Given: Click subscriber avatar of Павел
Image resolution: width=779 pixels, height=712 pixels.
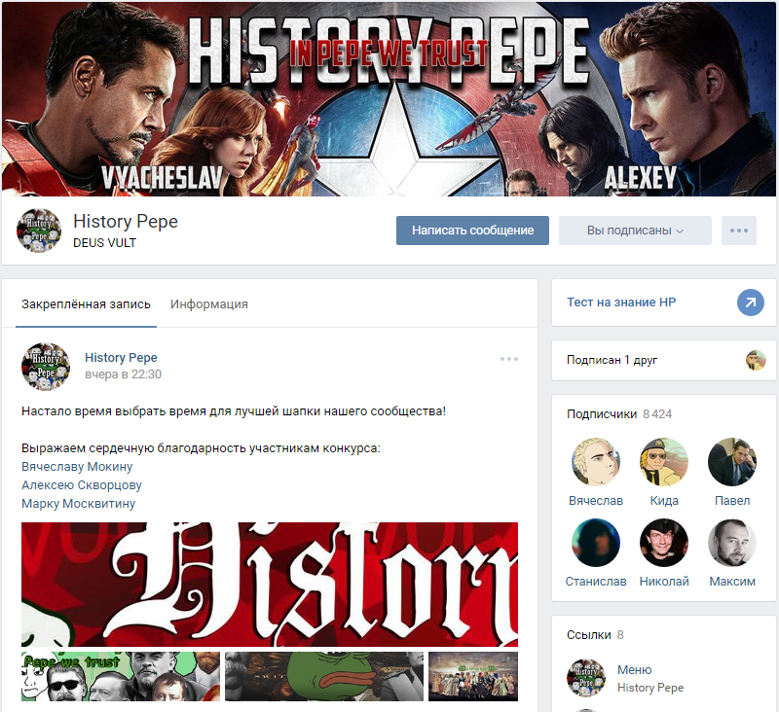Looking at the screenshot, I should point(732,462).
